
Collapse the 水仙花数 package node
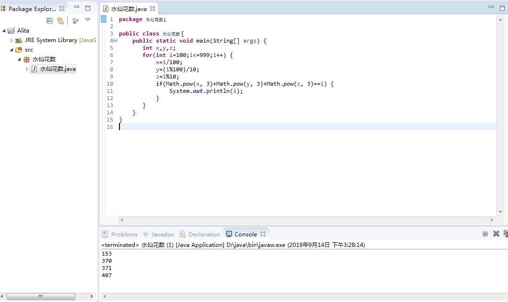20,59
